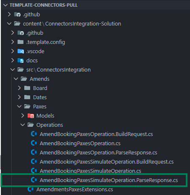Image resolution: width=190 pixels, height=195 pixels.
Task: Collapse the content\ConnectorsIntegration-Solution folder chevron
Action: click(9, 23)
